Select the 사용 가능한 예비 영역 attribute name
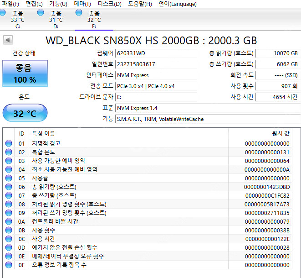 pos(58,161)
